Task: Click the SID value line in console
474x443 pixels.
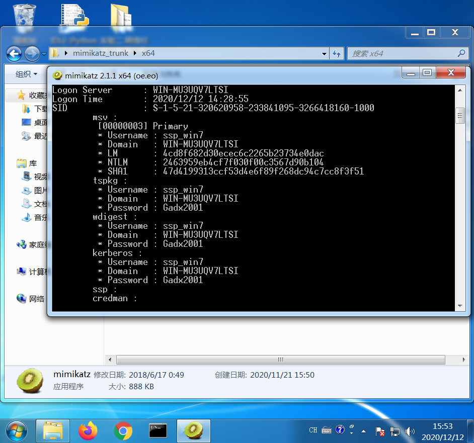Action: click(x=264, y=108)
